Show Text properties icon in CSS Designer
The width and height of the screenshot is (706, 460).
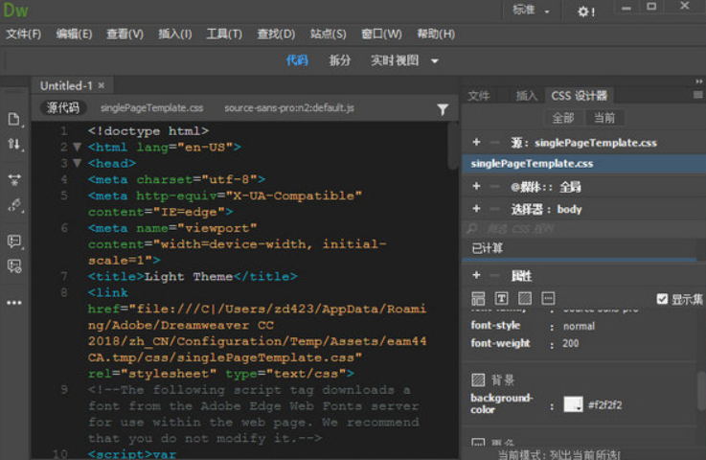(502, 299)
